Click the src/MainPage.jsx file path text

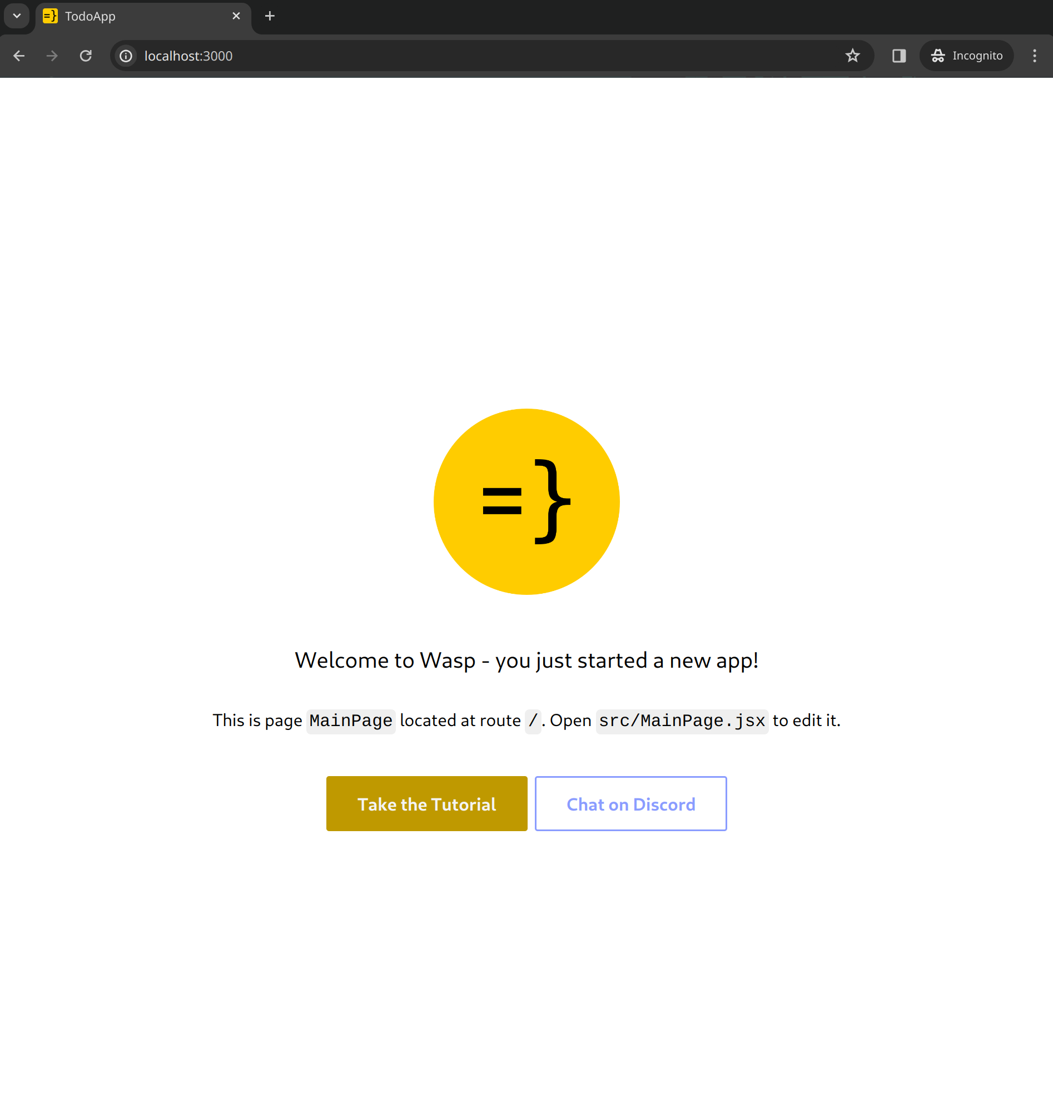(x=682, y=721)
